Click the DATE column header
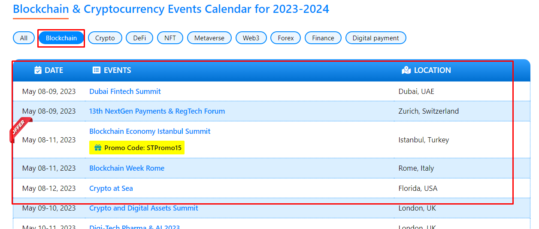This screenshot has height=229, width=539. coord(48,70)
